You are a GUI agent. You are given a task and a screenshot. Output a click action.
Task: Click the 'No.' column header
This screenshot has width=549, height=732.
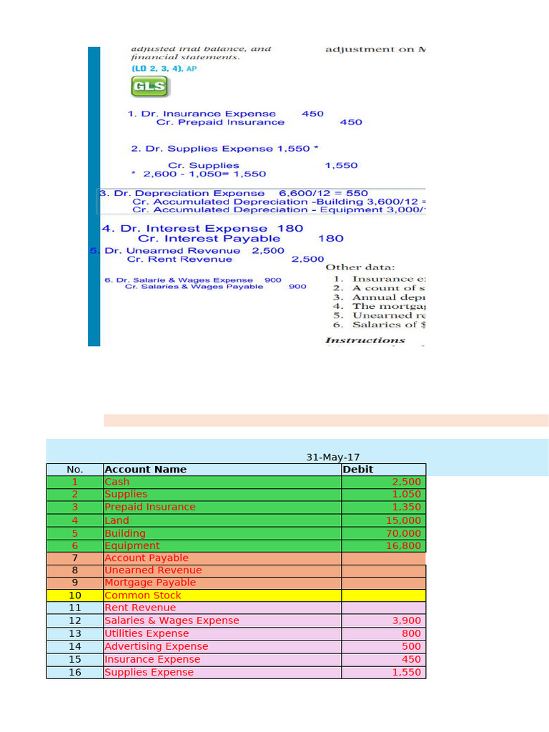pyautogui.click(x=74, y=470)
